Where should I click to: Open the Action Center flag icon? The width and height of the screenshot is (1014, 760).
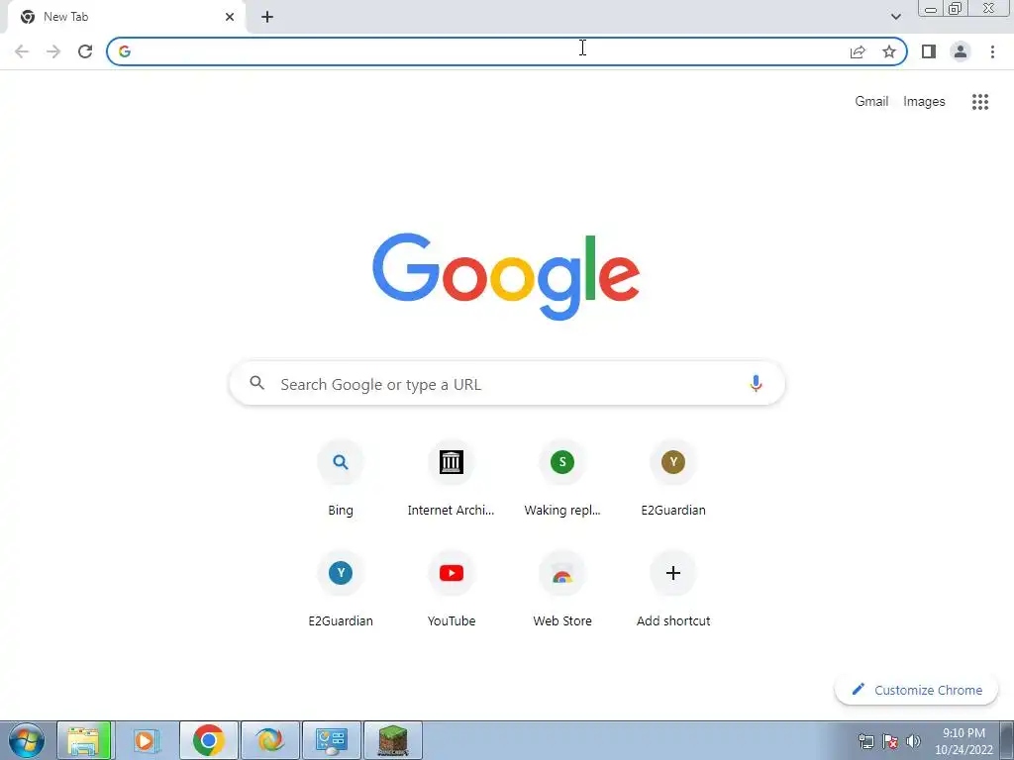[x=890, y=741]
